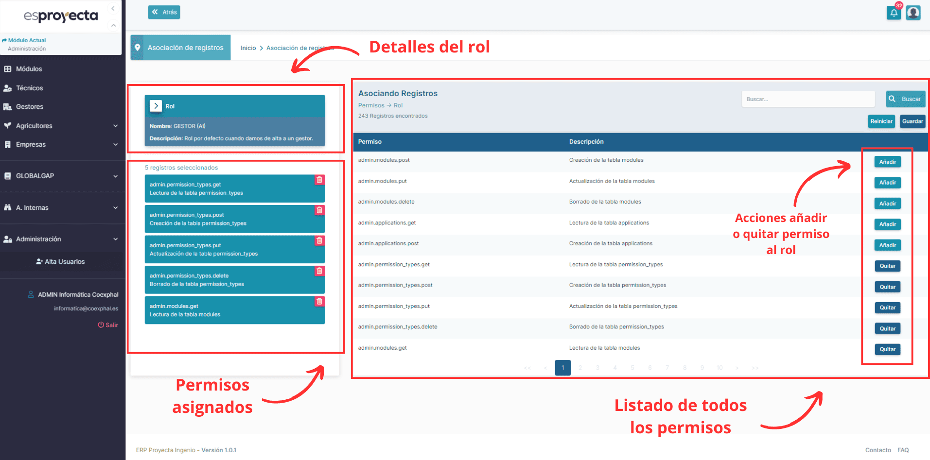Click the power icon next to Salir
Viewport: 930px width, 460px height.
(x=101, y=324)
